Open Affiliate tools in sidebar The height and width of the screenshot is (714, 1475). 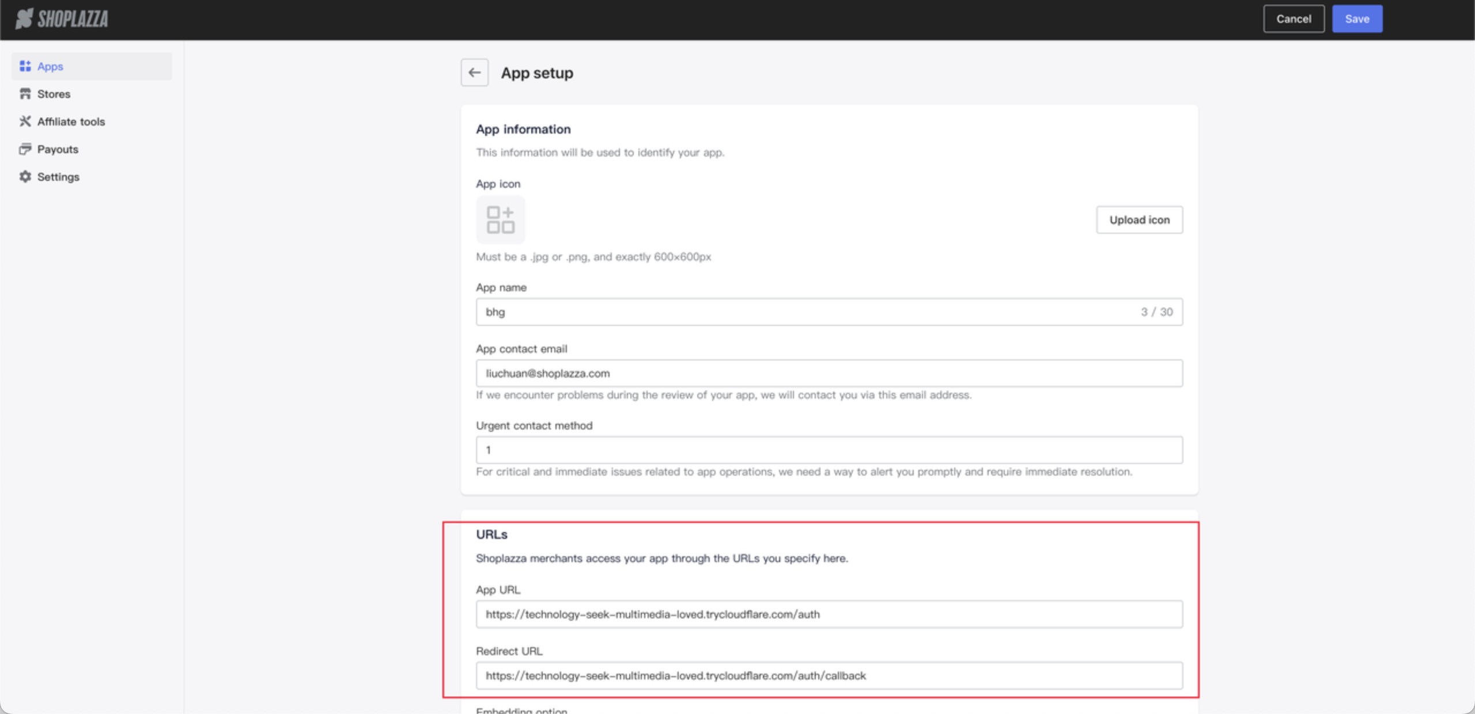click(x=71, y=121)
